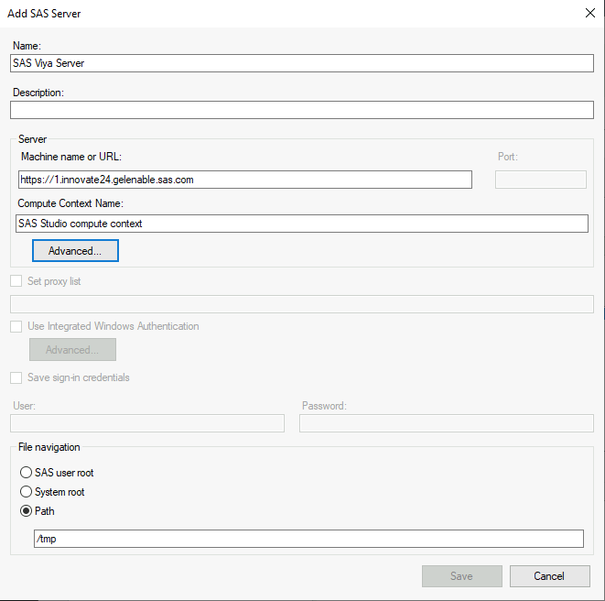This screenshot has width=605, height=601.
Task: Click the Name text field
Action: coord(302,63)
